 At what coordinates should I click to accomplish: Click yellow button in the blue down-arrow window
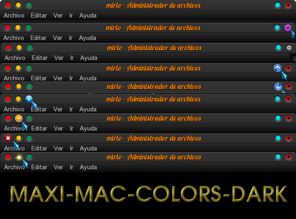[x=19, y=86]
